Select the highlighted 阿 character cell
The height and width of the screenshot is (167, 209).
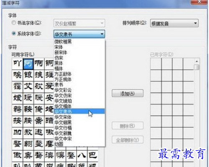click(28, 64)
